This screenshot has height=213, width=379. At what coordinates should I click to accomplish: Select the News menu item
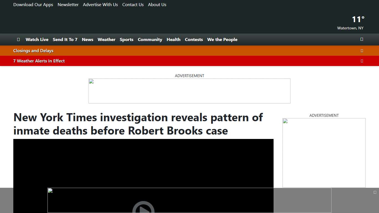87,39
